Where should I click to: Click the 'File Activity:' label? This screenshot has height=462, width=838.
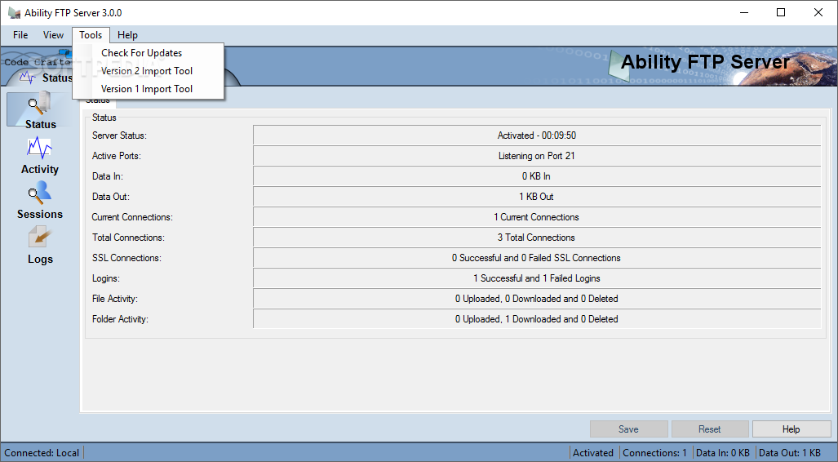(x=115, y=299)
